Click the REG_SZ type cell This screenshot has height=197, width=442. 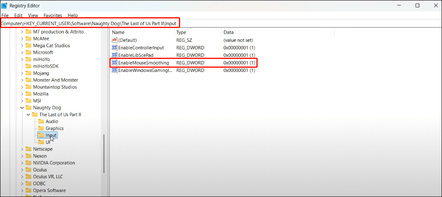(x=184, y=40)
